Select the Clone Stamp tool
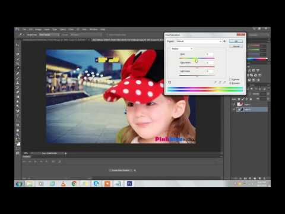 tap(18, 83)
